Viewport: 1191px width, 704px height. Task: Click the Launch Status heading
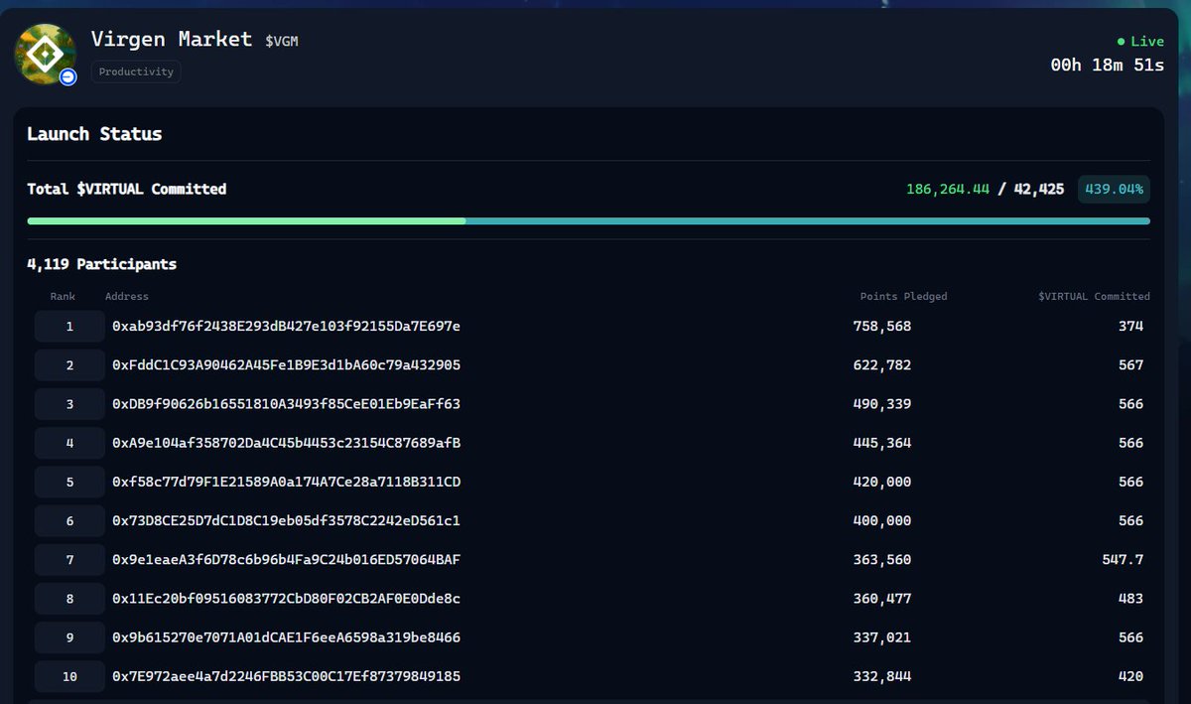[94, 133]
